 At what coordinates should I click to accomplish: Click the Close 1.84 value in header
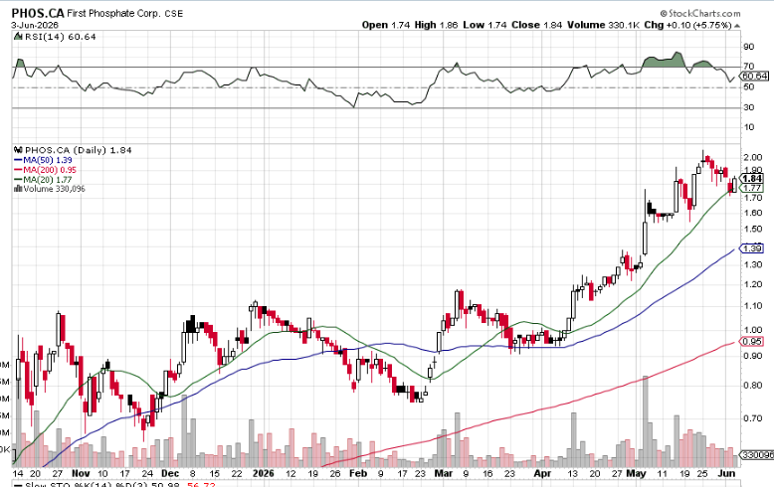coord(536,25)
